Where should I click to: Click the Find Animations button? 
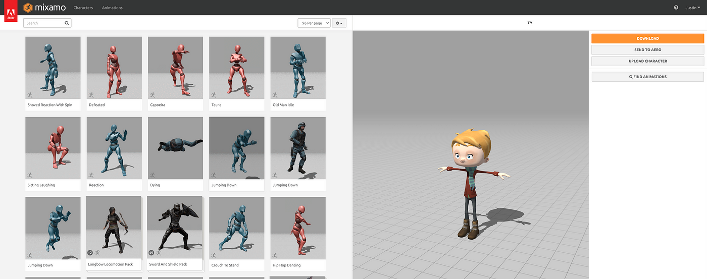pos(647,77)
